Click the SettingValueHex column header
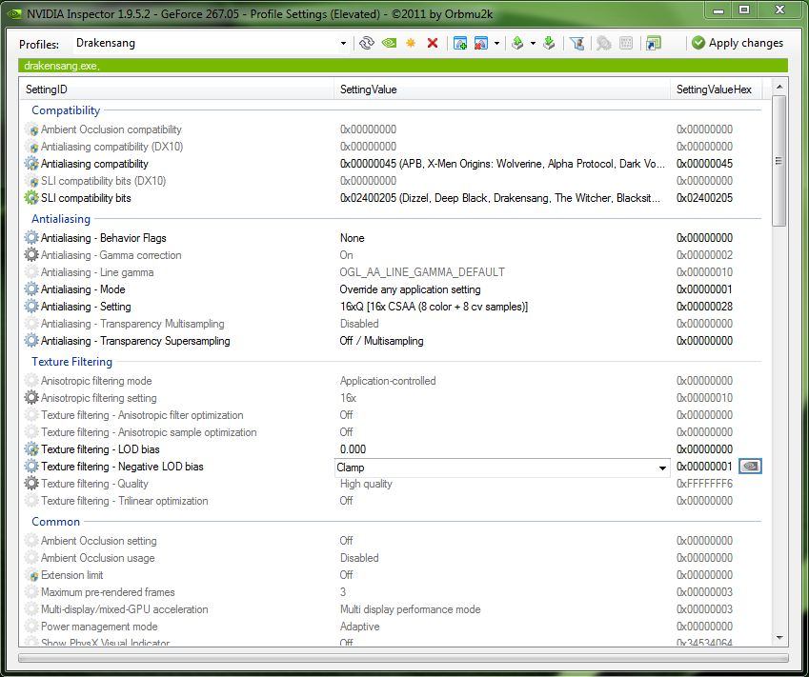 click(716, 90)
